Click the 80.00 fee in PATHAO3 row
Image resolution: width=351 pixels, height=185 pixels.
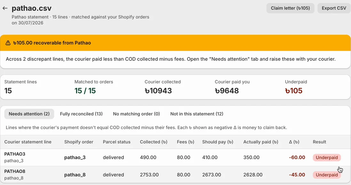point(183,158)
